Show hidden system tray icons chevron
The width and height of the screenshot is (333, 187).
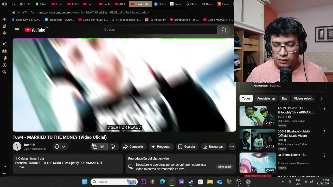[283, 182]
